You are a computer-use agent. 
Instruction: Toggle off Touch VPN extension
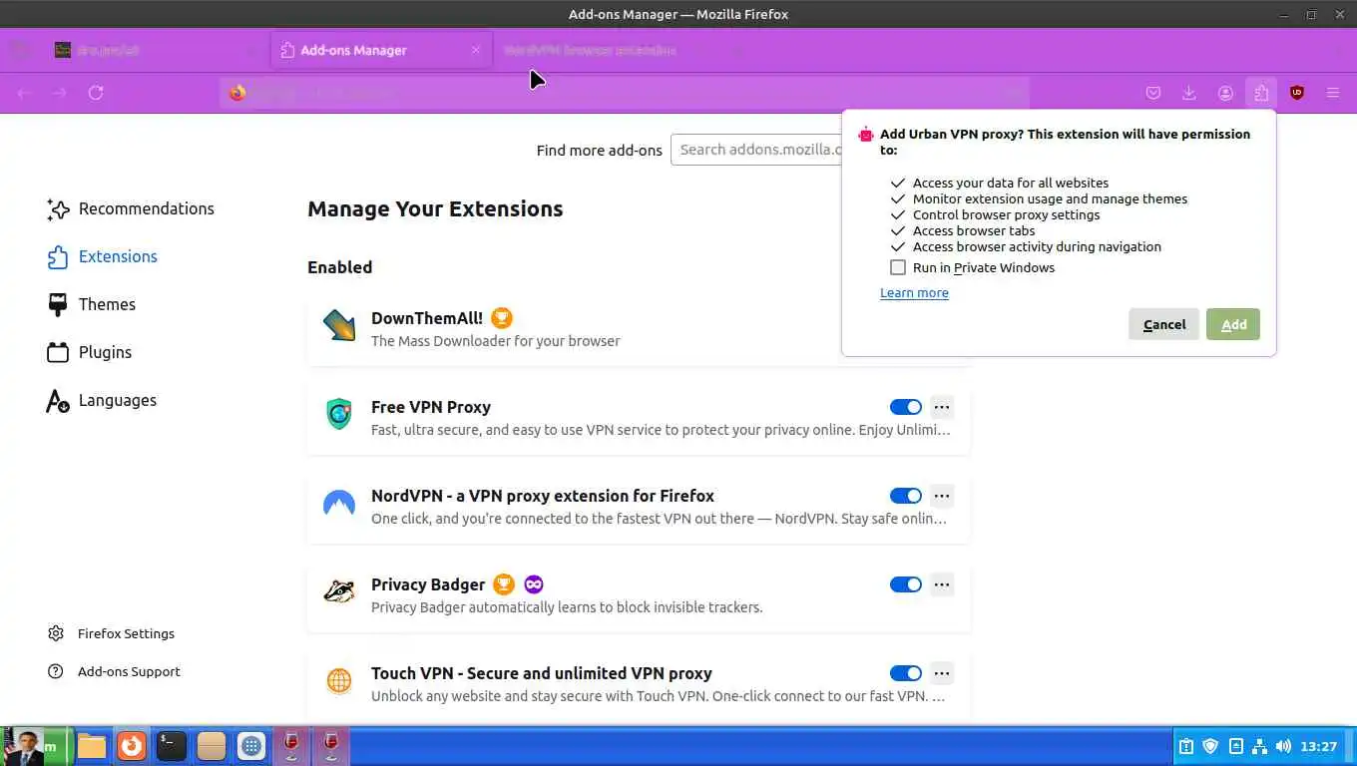pos(906,673)
